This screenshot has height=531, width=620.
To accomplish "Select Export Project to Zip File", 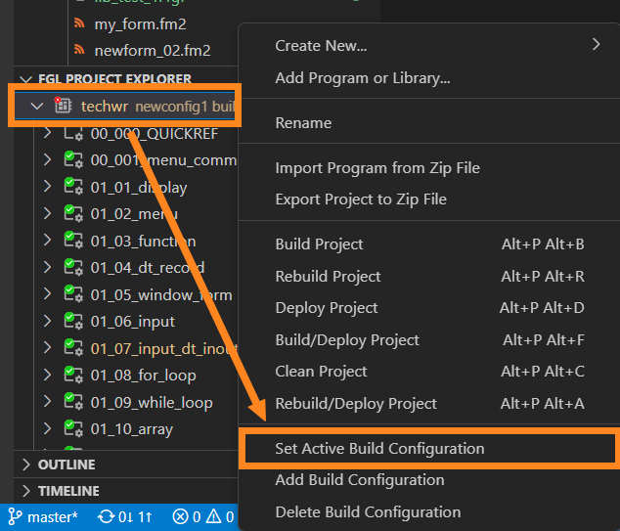I will click(x=361, y=199).
